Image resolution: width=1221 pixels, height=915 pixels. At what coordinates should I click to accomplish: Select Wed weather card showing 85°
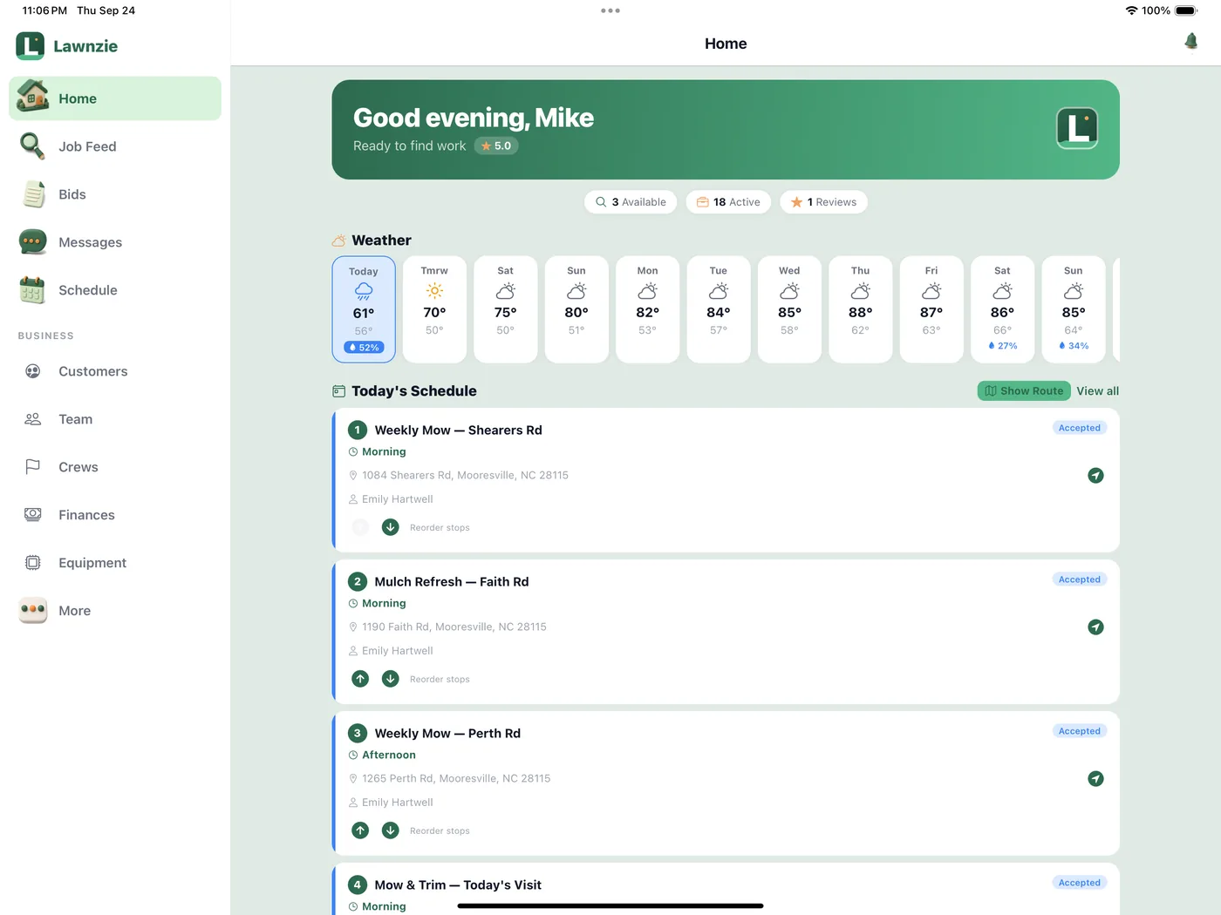789,309
